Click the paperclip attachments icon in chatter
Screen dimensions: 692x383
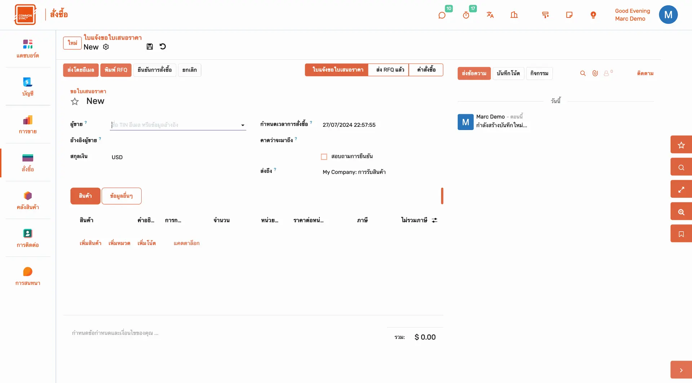click(x=595, y=73)
